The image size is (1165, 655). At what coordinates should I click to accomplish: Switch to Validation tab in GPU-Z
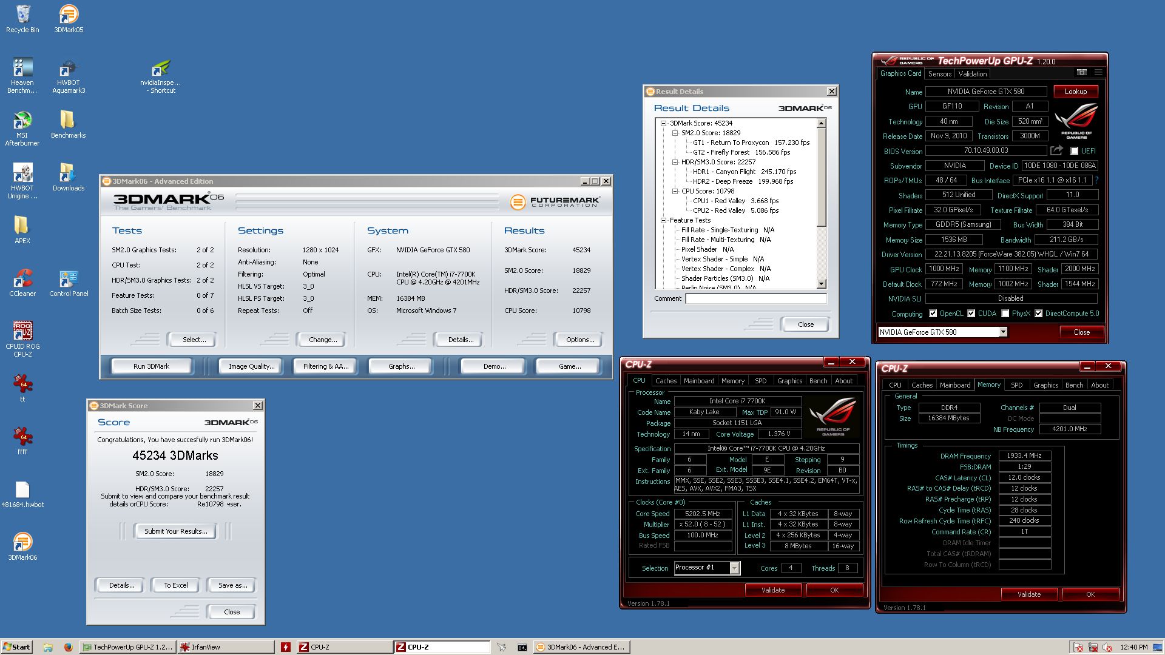(973, 74)
